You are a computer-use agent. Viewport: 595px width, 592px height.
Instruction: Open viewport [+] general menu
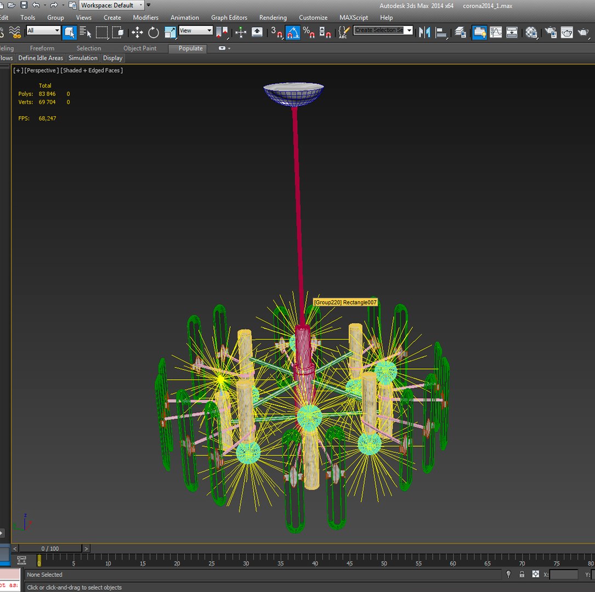(18, 70)
